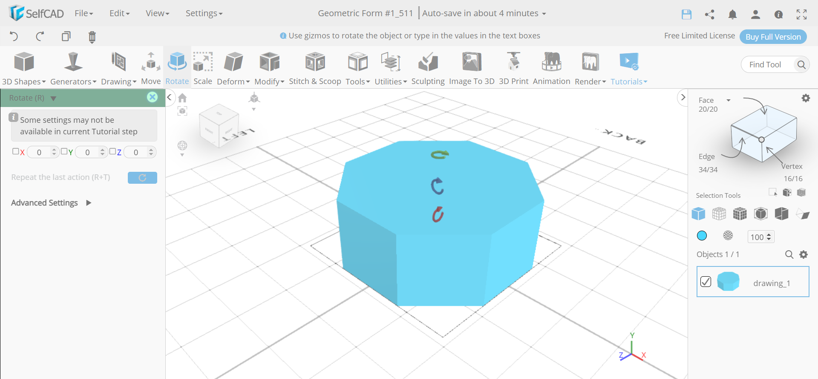Click the red rotation gizmo arrow
The width and height of the screenshot is (818, 379).
pyautogui.click(x=438, y=214)
